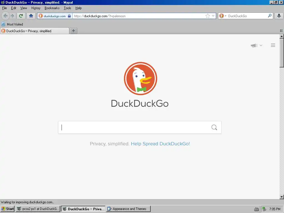This screenshot has height=213, width=284.
Task: Click the 7:05 PM clock
Action: click(275, 209)
